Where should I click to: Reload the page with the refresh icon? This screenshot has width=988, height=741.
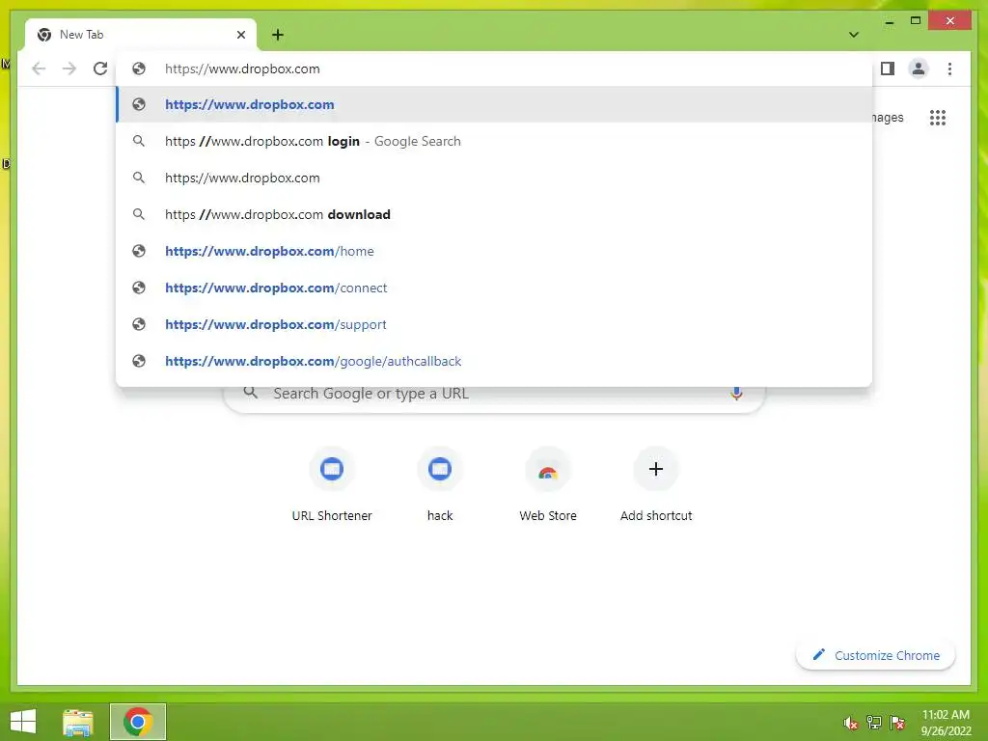tap(100, 69)
